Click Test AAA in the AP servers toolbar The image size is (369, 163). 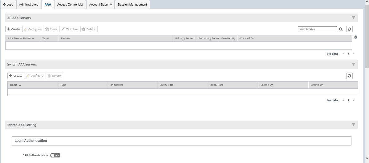click(70, 29)
